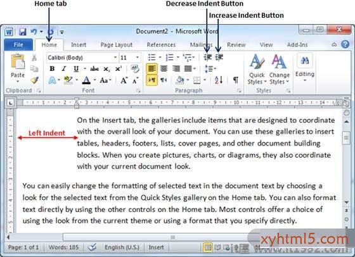The image size is (355, 257).
Task: Click the Save icon in quick access toolbar
Action: tap(22, 32)
